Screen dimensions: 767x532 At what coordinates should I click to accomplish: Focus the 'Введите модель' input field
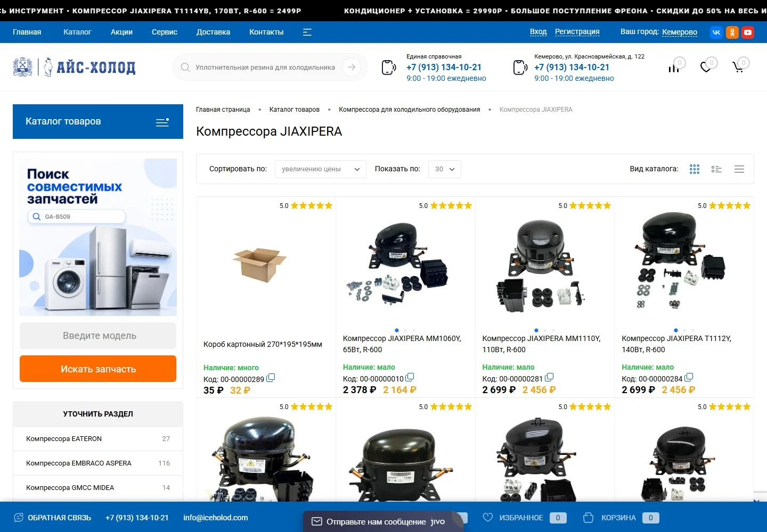click(x=98, y=336)
